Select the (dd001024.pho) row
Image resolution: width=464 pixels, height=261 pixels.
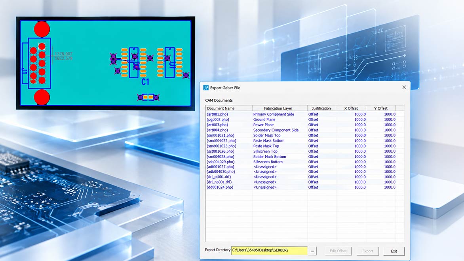pos(304,187)
